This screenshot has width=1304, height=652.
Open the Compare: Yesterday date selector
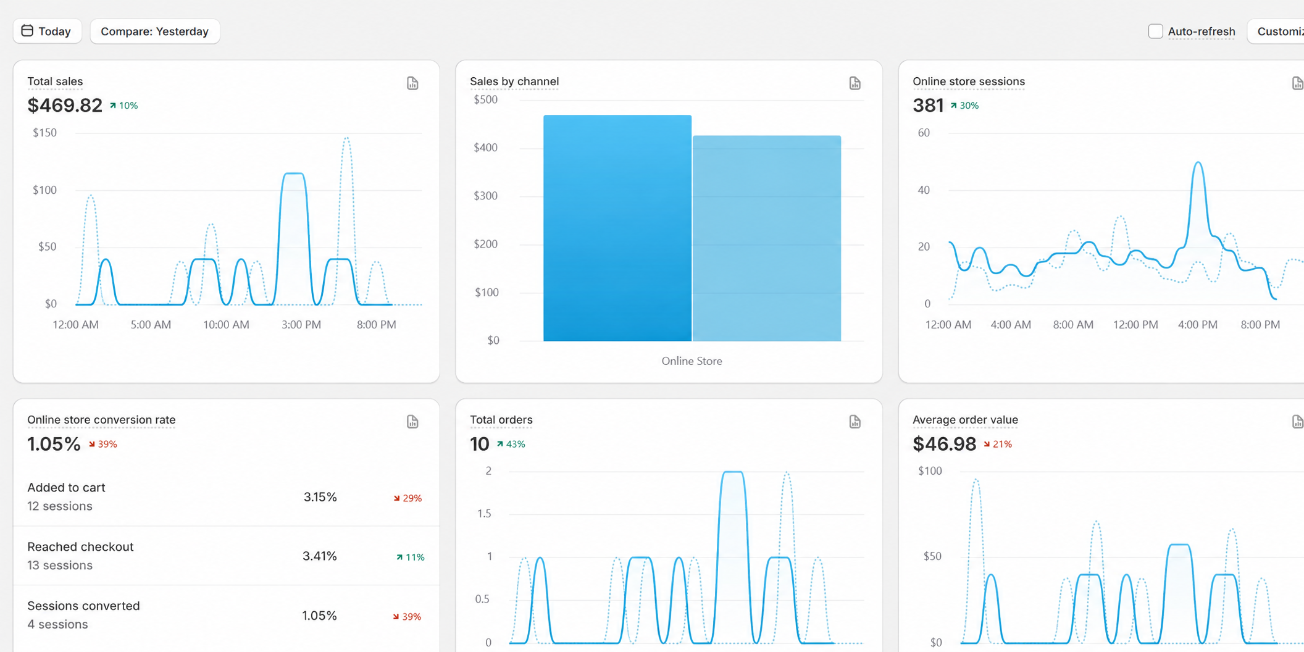[x=155, y=31]
